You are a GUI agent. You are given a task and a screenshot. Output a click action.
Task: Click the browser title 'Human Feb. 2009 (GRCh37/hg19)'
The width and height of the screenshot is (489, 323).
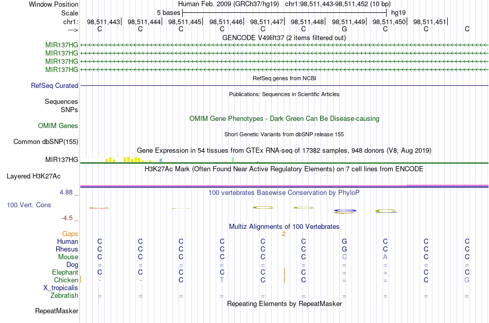click(x=228, y=4)
